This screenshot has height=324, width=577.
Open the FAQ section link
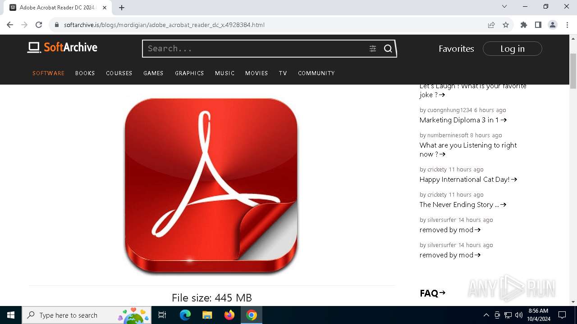432,293
